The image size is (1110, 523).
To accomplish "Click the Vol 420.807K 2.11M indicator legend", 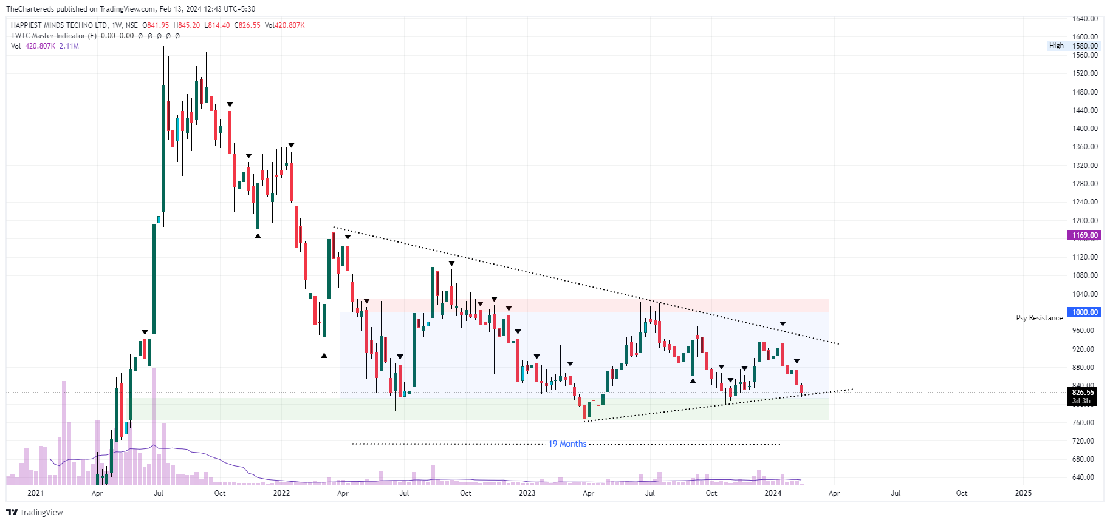I will point(45,46).
